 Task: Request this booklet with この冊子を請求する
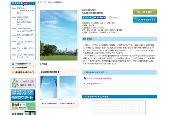[x=145, y=20]
